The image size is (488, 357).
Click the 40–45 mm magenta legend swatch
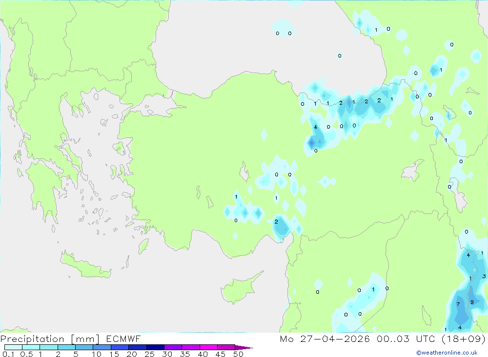click(208, 347)
